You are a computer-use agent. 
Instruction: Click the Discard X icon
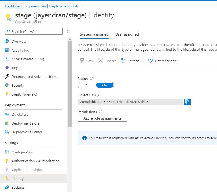click(x=100, y=61)
